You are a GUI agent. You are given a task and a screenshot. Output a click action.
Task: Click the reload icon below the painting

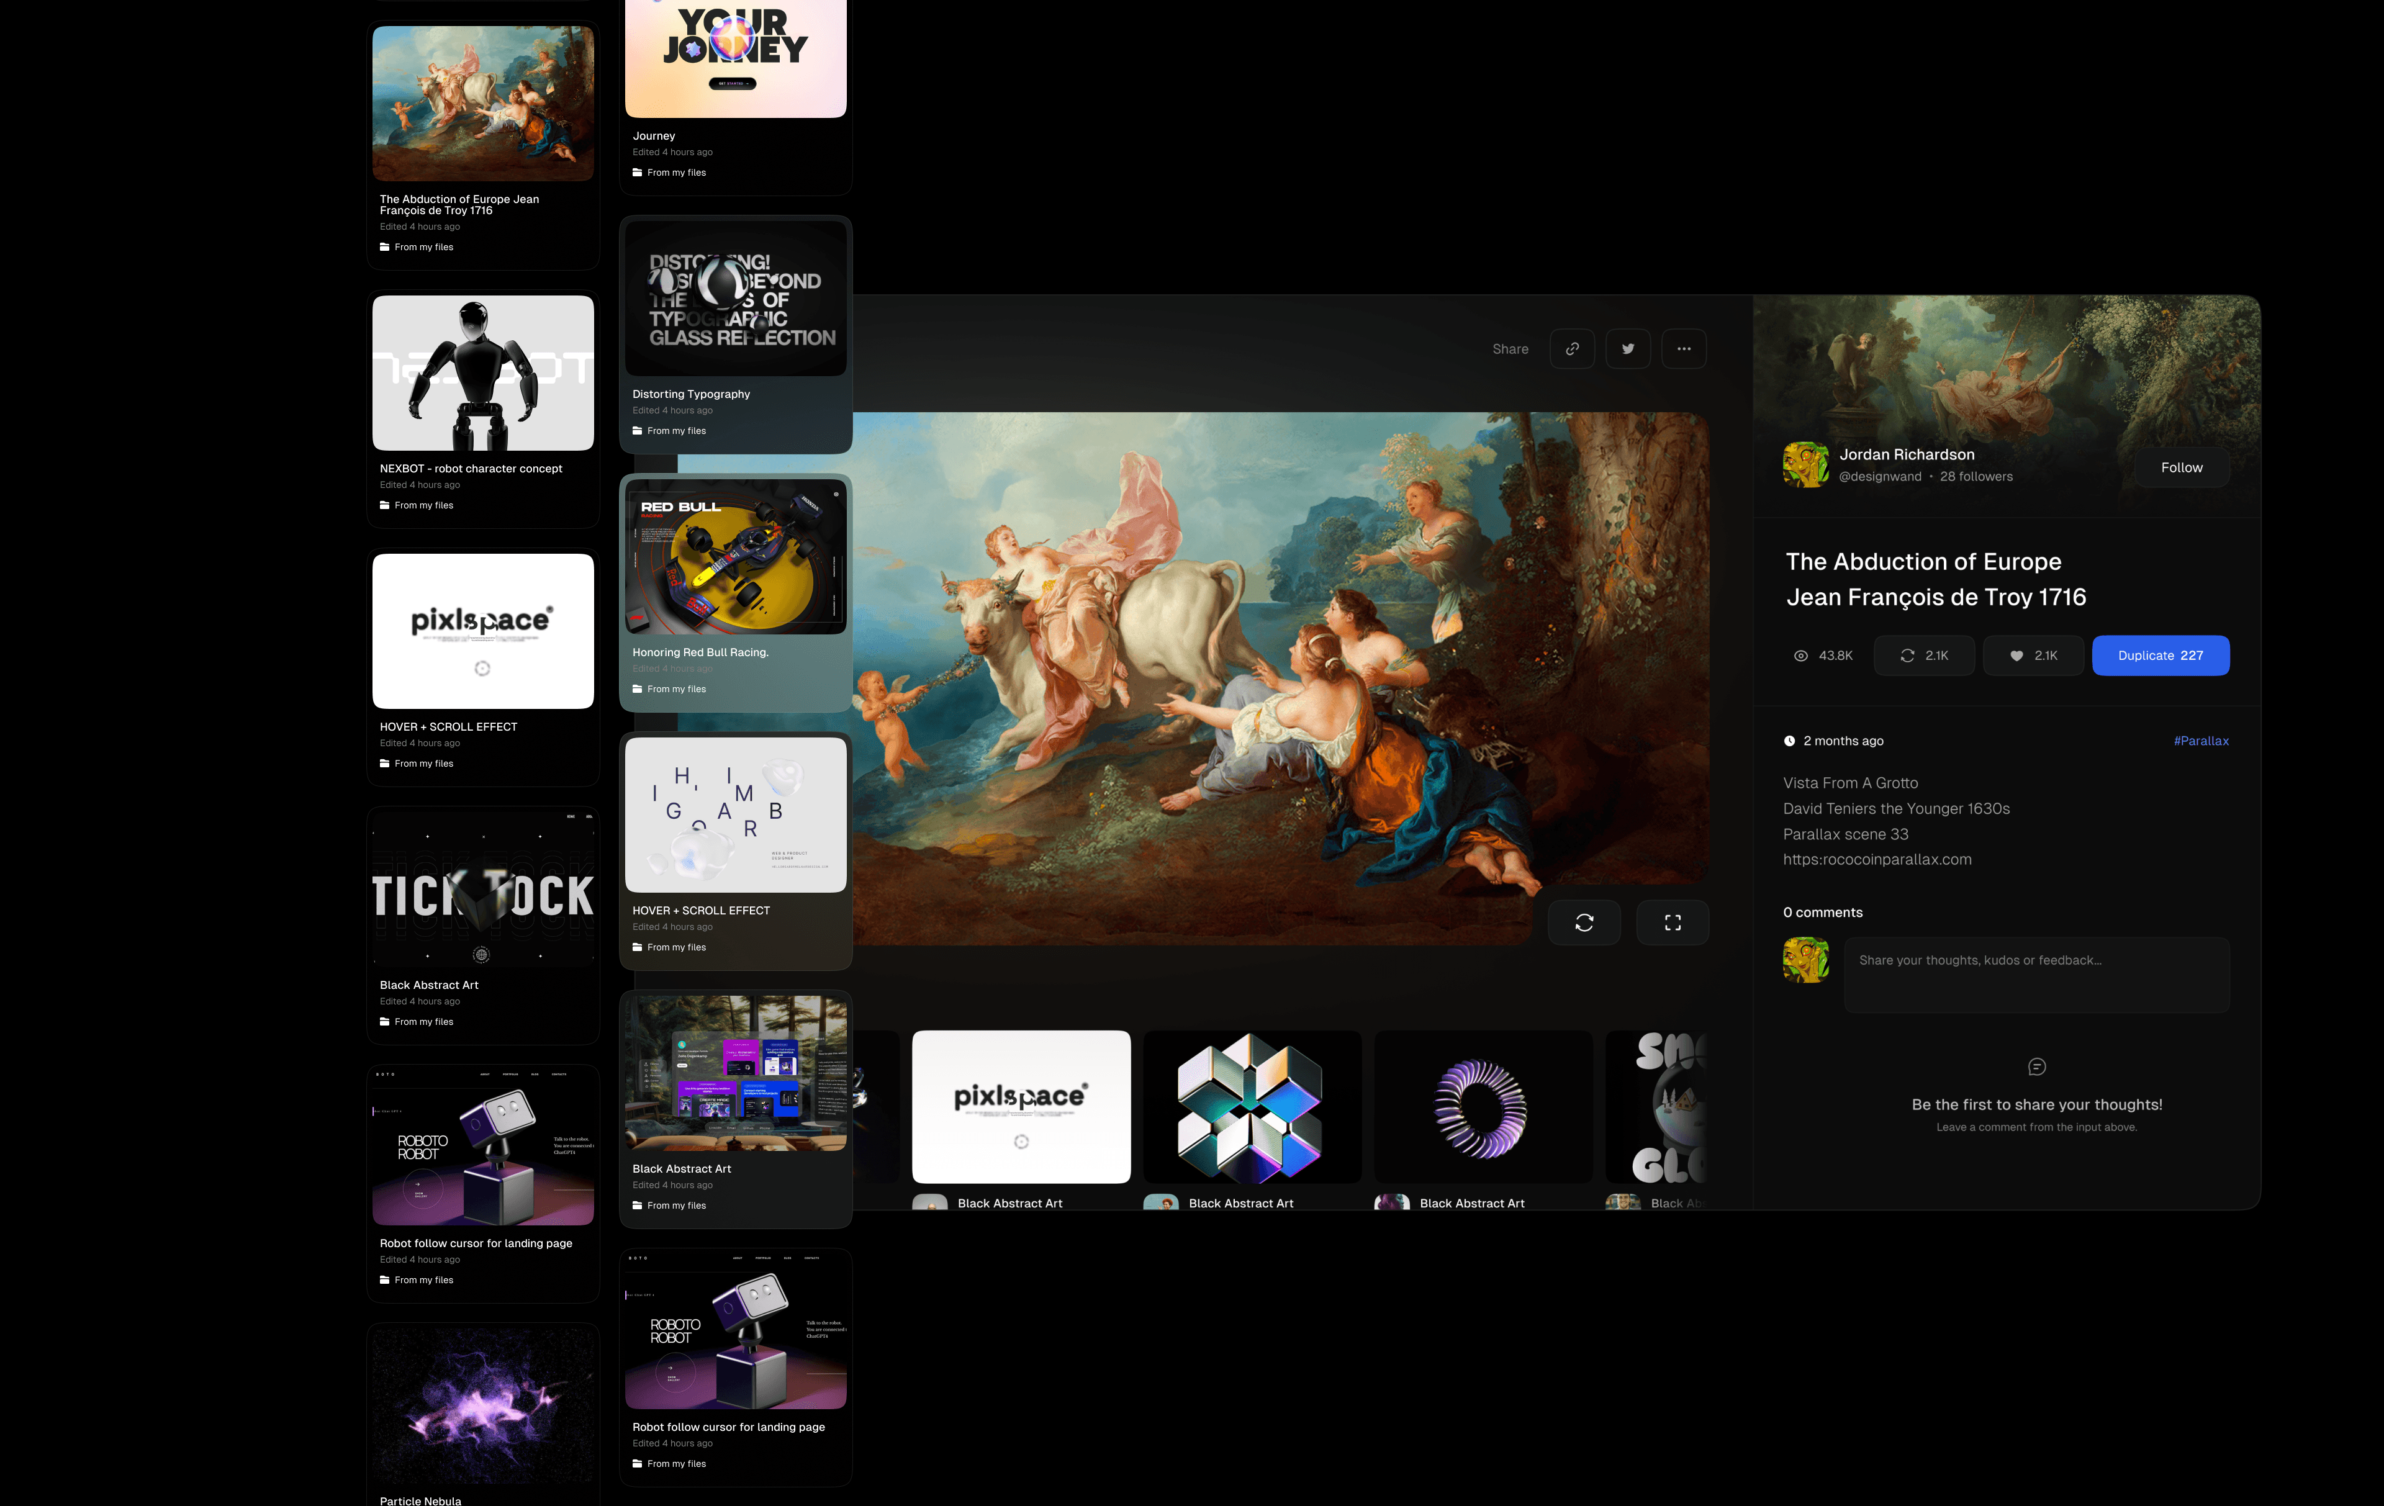[x=1583, y=922]
